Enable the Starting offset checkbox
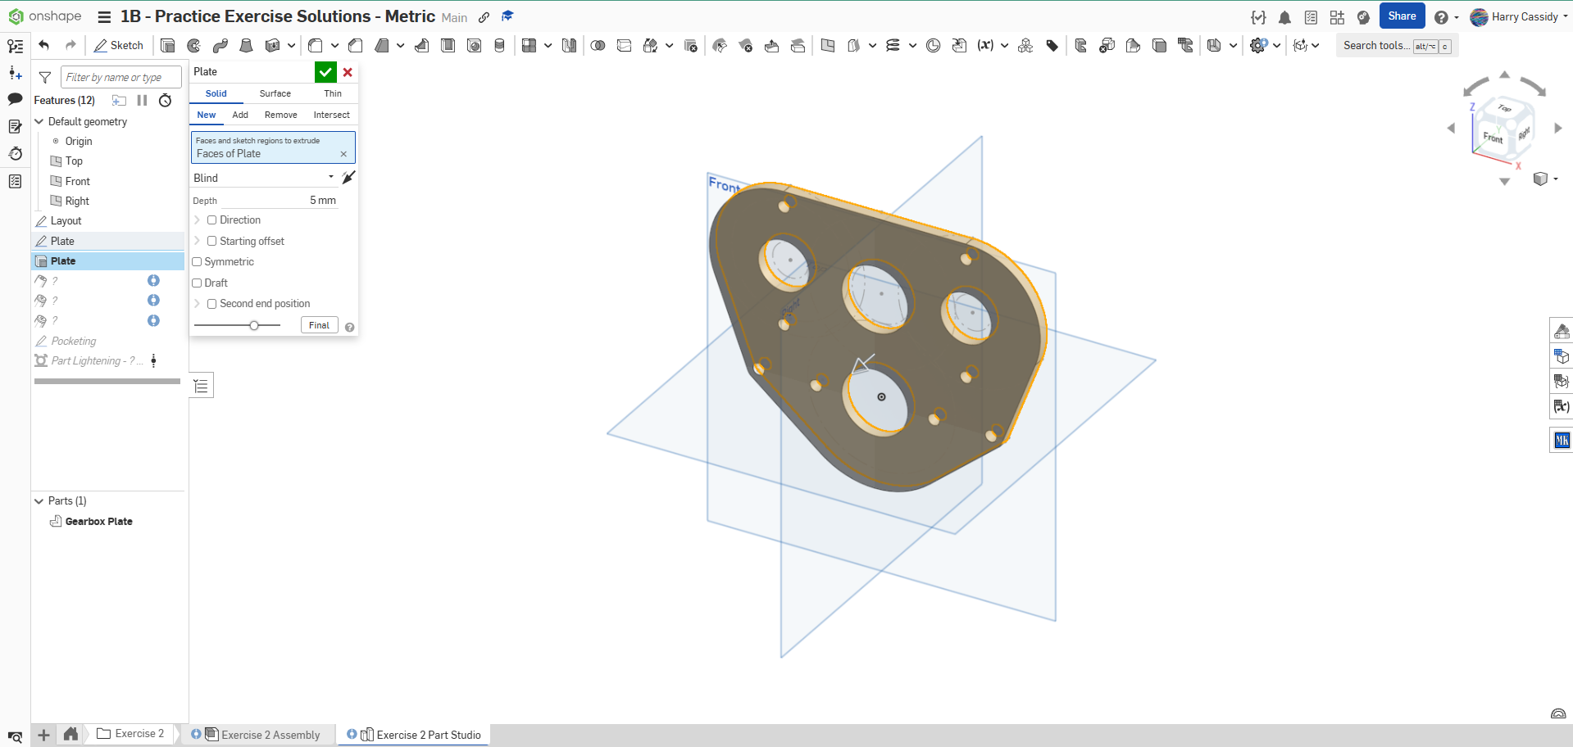Viewport: 1573px width, 747px height. 212,242
